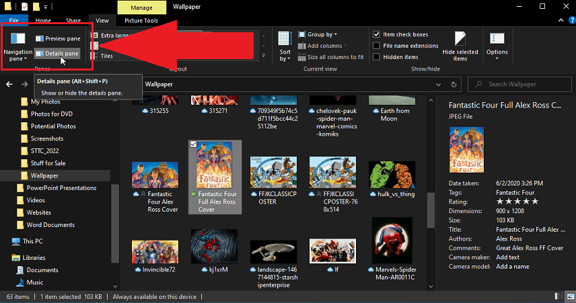This screenshot has height=303, width=576.
Task: Open the File tab
Action: click(14, 21)
